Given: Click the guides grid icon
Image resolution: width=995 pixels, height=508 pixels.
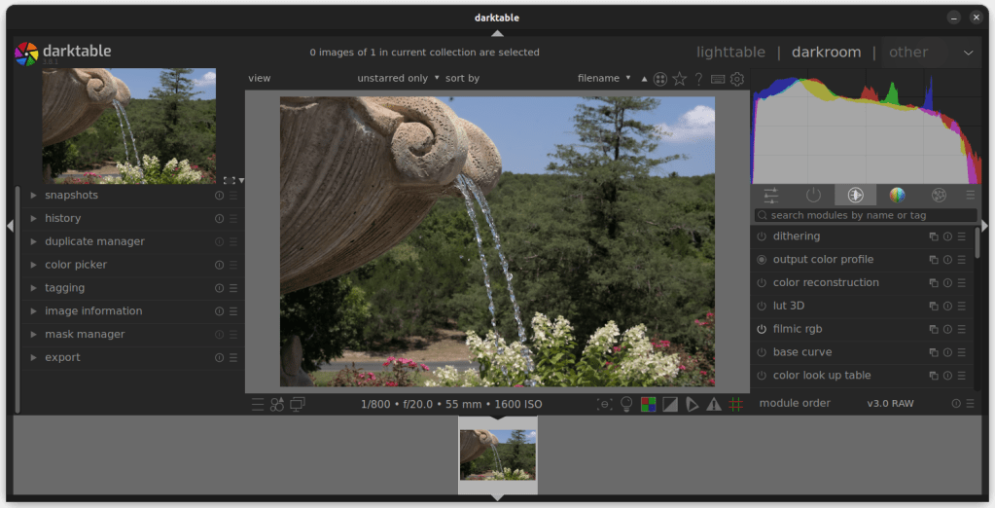Looking at the screenshot, I should [736, 404].
